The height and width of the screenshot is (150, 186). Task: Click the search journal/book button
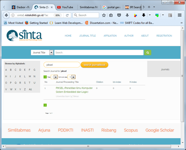[x=94, y=65]
